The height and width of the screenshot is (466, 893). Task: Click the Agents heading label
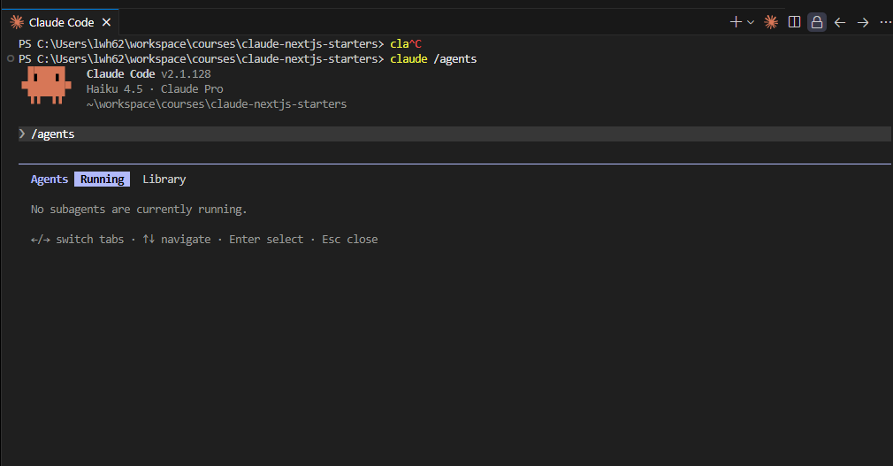coord(49,179)
